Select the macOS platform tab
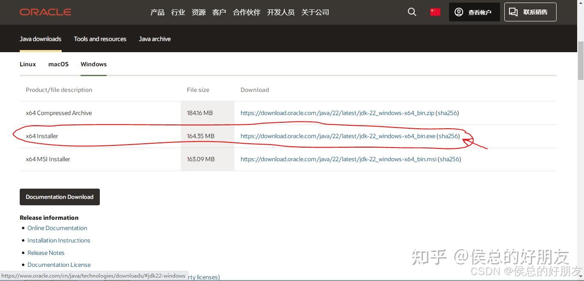This screenshot has width=584, height=281. point(58,64)
